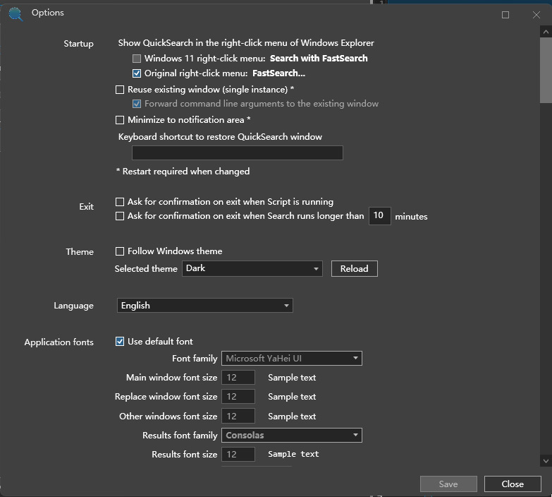This screenshot has height=497, width=552.
Task: Click the minutes value field showing 10
Action: (379, 216)
